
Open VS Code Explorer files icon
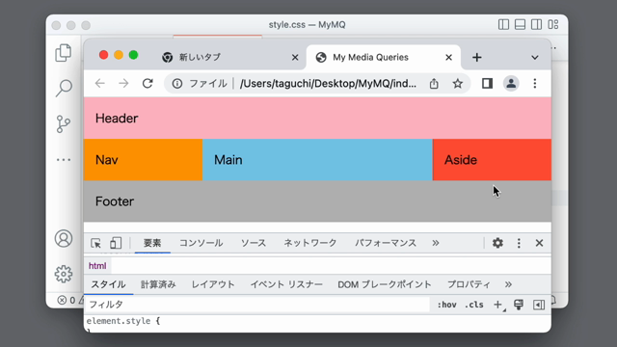[64, 53]
